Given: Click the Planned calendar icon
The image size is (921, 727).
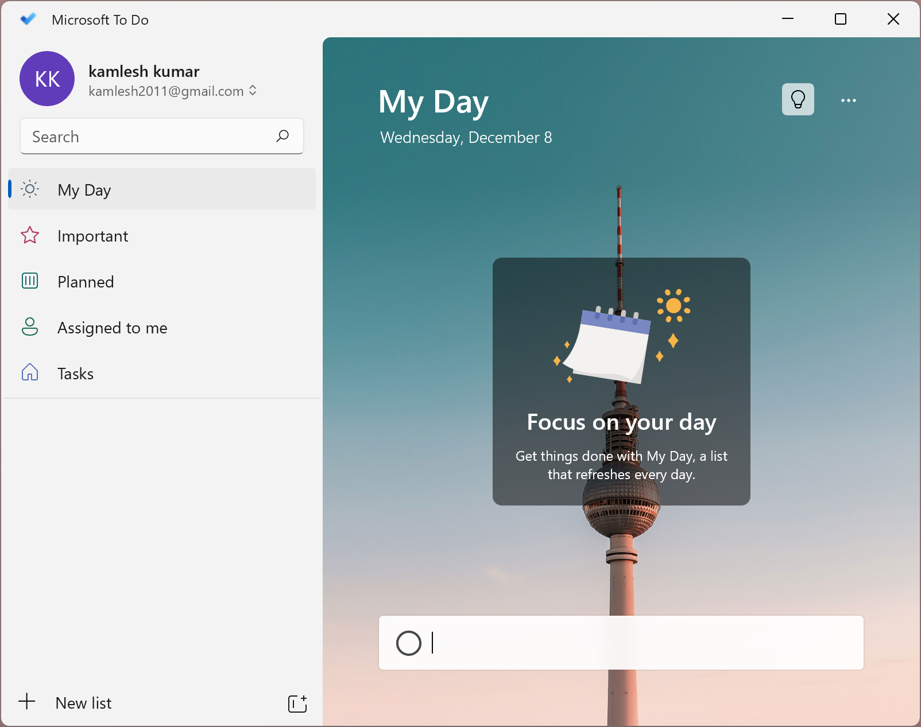Looking at the screenshot, I should pyautogui.click(x=30, y=281).
